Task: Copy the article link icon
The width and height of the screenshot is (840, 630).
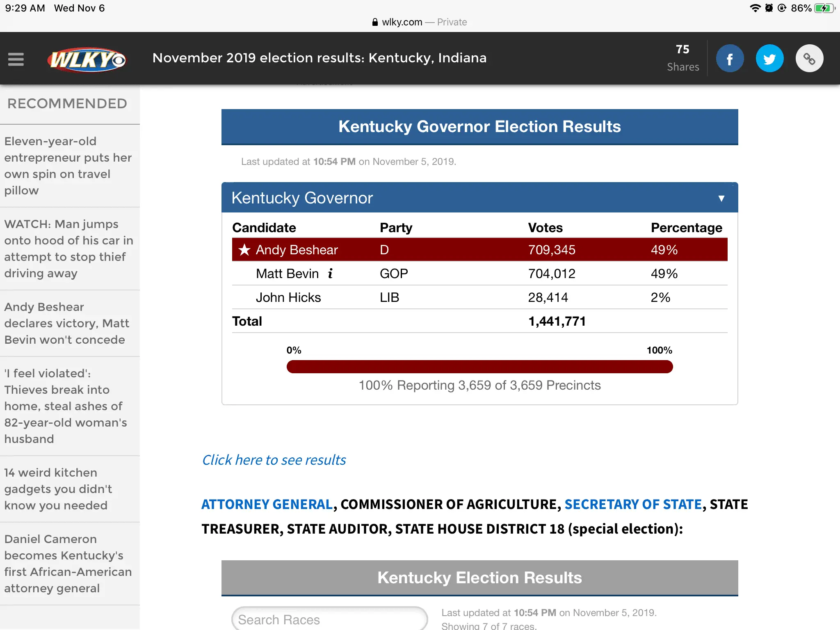Action: [x=809, y=59]
